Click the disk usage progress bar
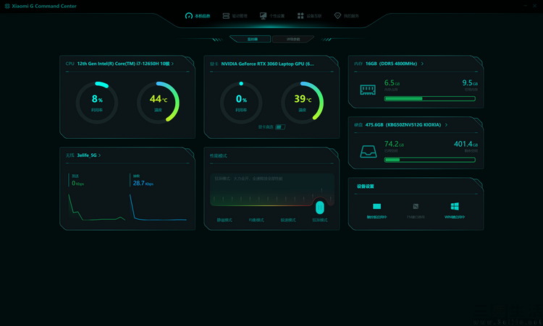Screen dimensions: 543x326 pos(430,160)
